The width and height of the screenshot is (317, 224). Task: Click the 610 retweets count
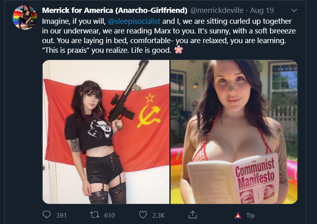109,215
